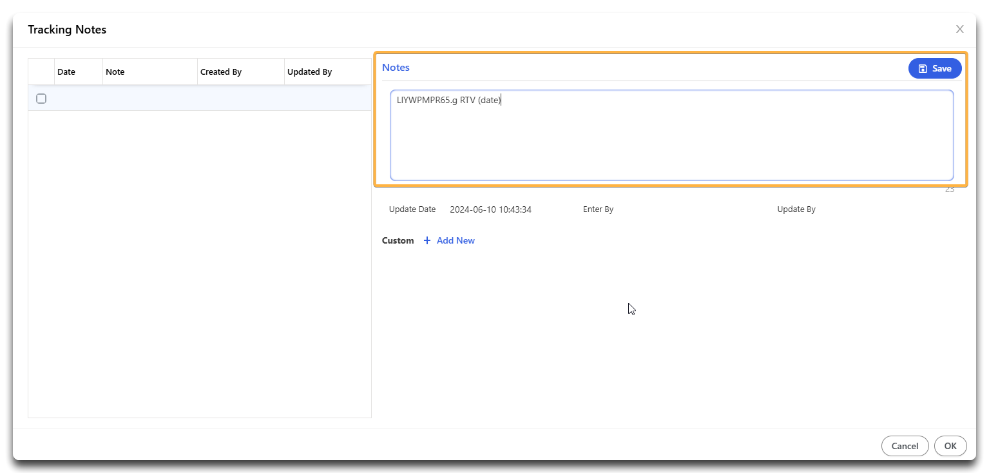Click the Updated By column header
Image resolution: width=989 pixels, height=473 pixels.
[x=310, y=72]
